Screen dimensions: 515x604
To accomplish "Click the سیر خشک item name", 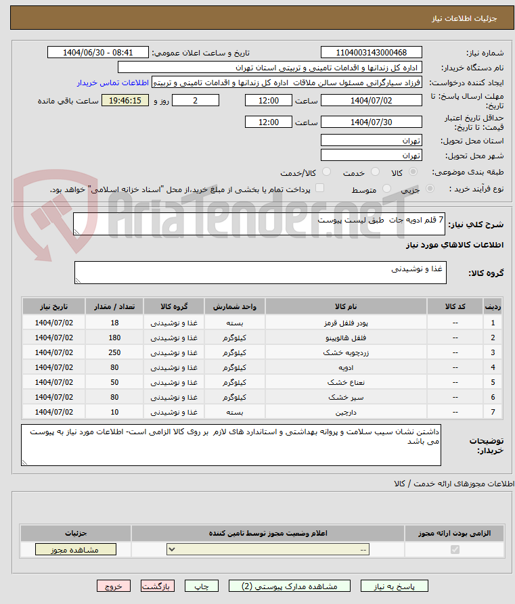I will coord(346,397).
